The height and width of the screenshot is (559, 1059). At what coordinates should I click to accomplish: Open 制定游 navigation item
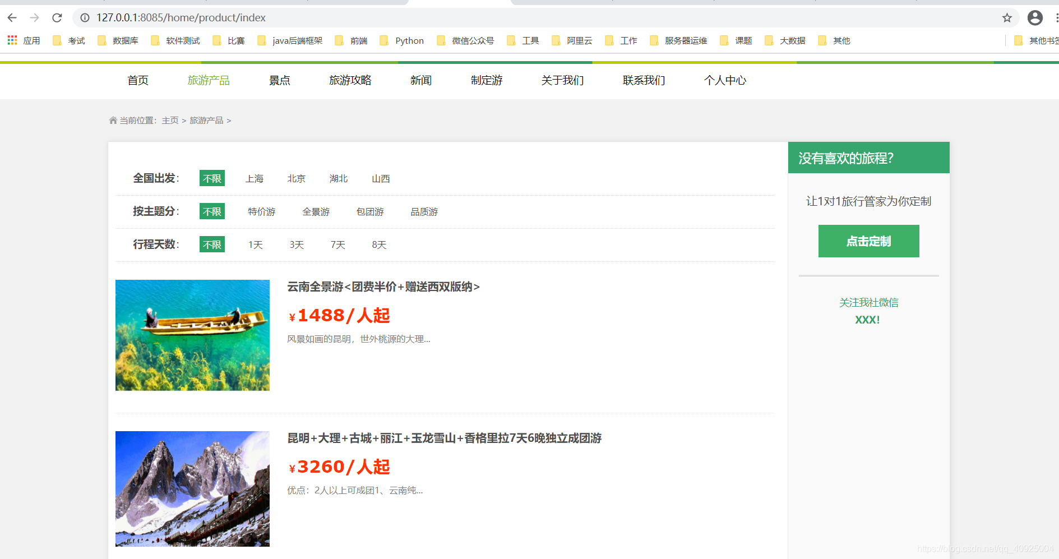(x=487, y=80)
